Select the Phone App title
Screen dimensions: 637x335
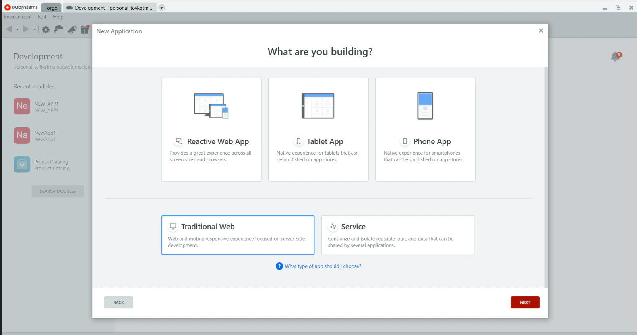point(432,141)
